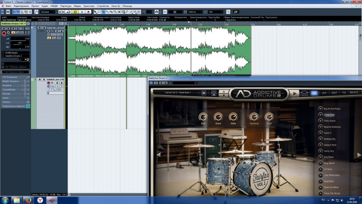Switch to the KIT page tab
Viewport: 362px width, 204px height.
coord(324,93)
